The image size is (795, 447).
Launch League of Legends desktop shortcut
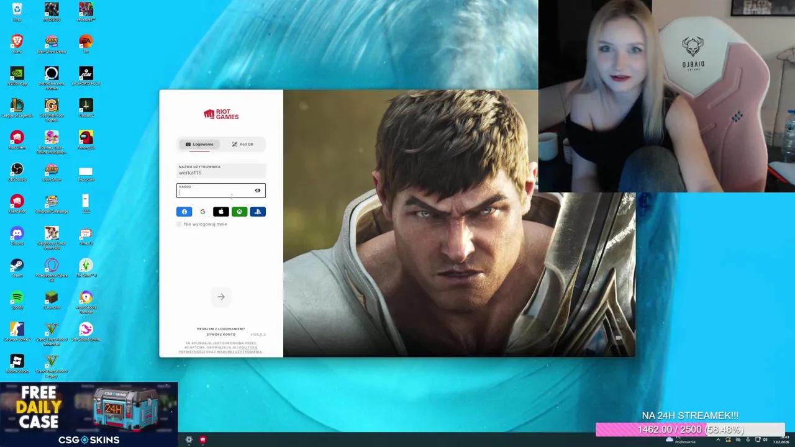pos(17,108)
